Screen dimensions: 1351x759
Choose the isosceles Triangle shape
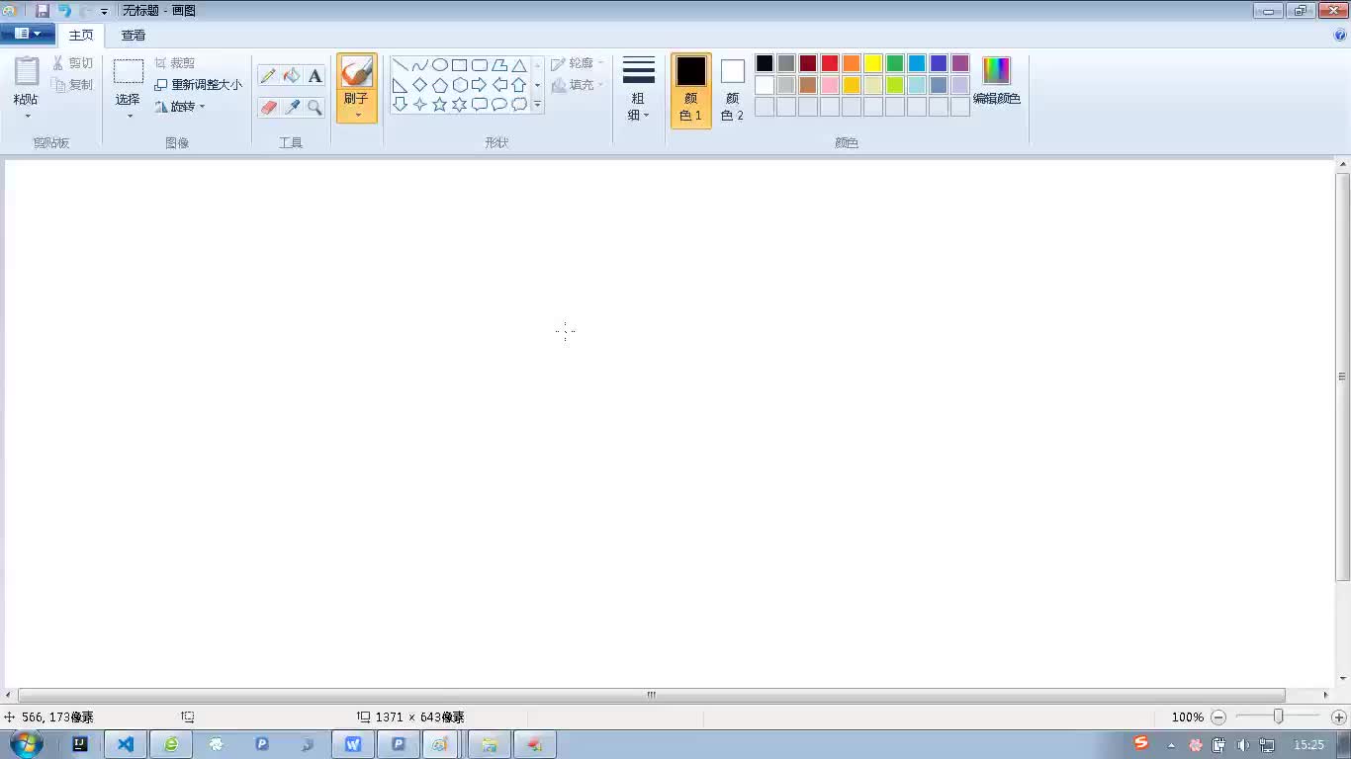[519, 65]
